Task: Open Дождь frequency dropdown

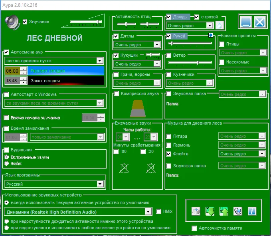Action: tap(190, 26)
